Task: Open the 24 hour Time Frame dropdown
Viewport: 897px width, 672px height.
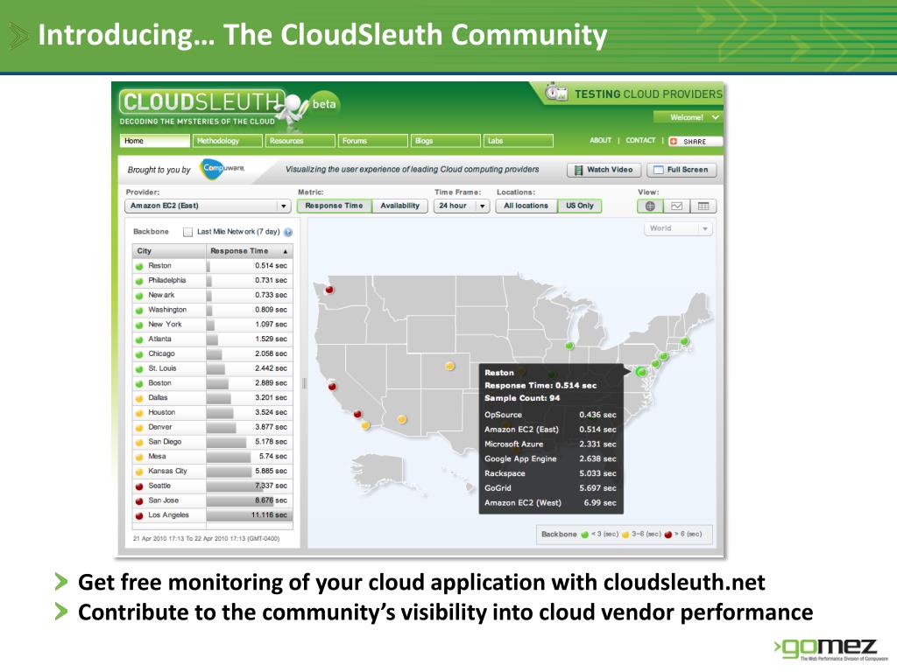Action: click(461, 206)
